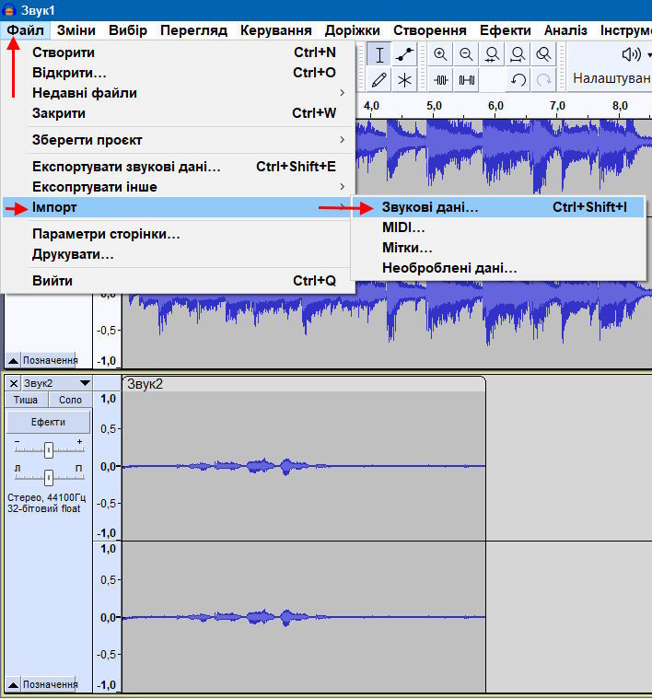Click the Redo arrow icon
The width and height of the screenshot is (652, 699).
(543, 80)
